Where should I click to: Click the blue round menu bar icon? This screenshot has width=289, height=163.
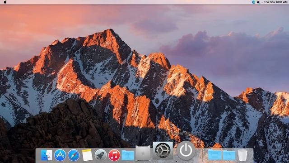coord(254,2)
